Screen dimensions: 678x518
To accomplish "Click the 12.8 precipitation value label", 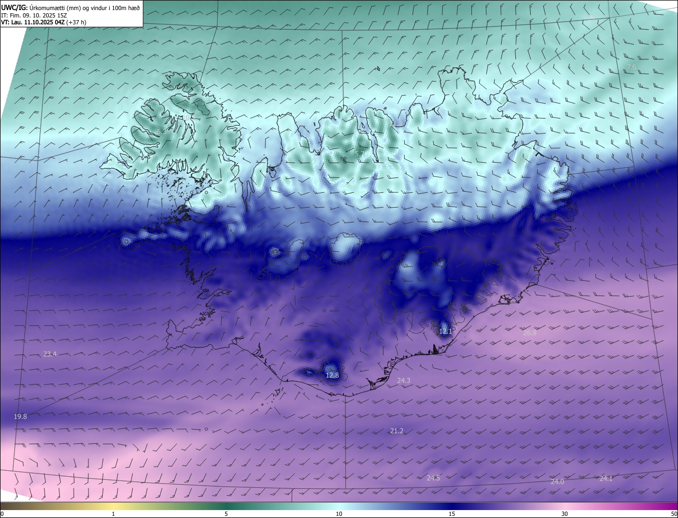I will pyautogui.click(x=332, y=375).
